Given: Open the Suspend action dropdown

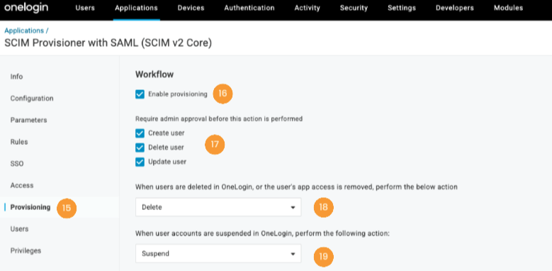Looking at the screenshot, I should pyautogui.click(x=218, y=253).
